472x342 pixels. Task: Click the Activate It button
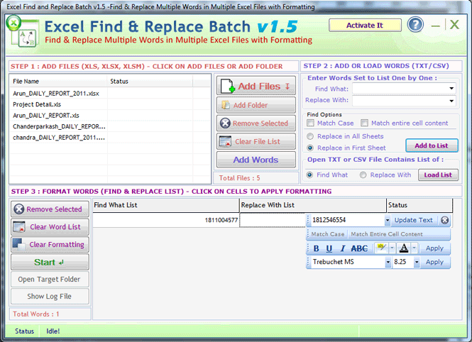365,26
